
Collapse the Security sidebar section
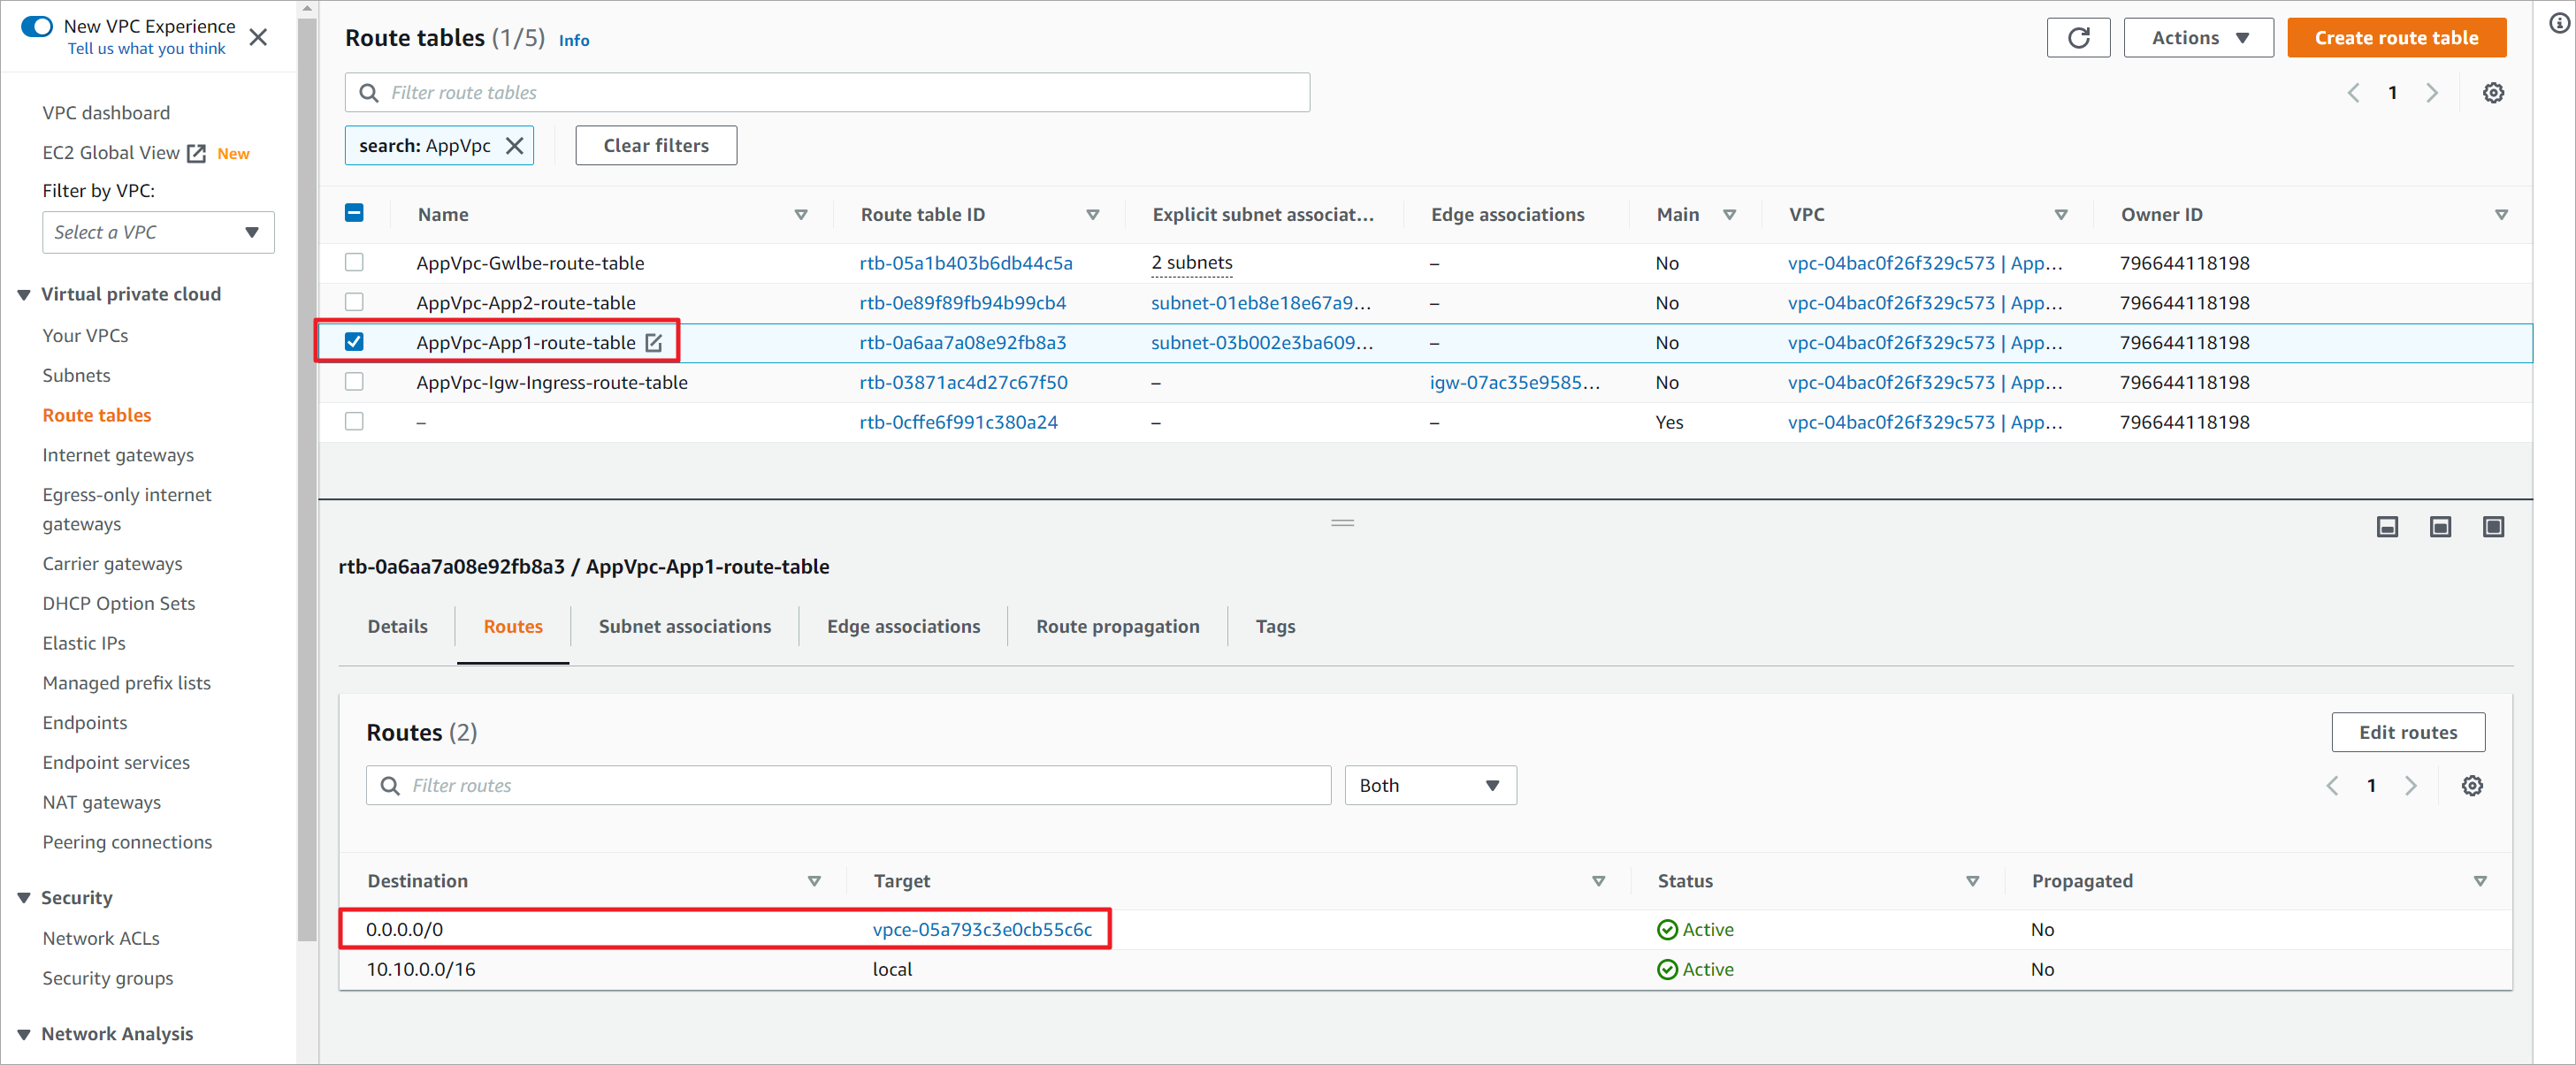click(24, 898)
